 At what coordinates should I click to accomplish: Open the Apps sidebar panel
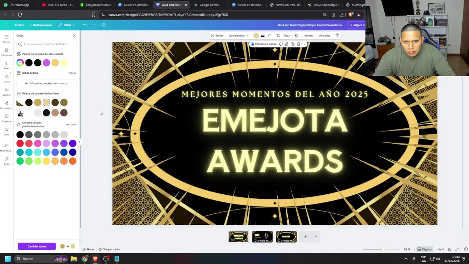pyautogui.click(x=7, y=131)
